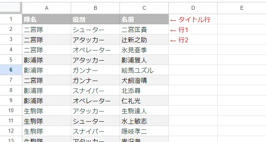The height and width of the screenshot is (142, 266).
Task: Select column C header
Action: [144, 8]
